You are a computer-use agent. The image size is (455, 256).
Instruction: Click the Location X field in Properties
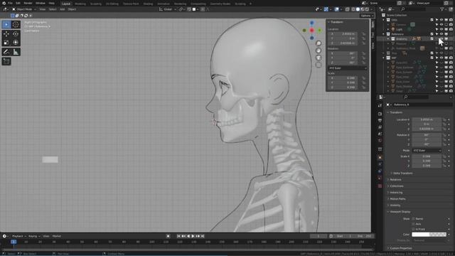pos(427,119)
